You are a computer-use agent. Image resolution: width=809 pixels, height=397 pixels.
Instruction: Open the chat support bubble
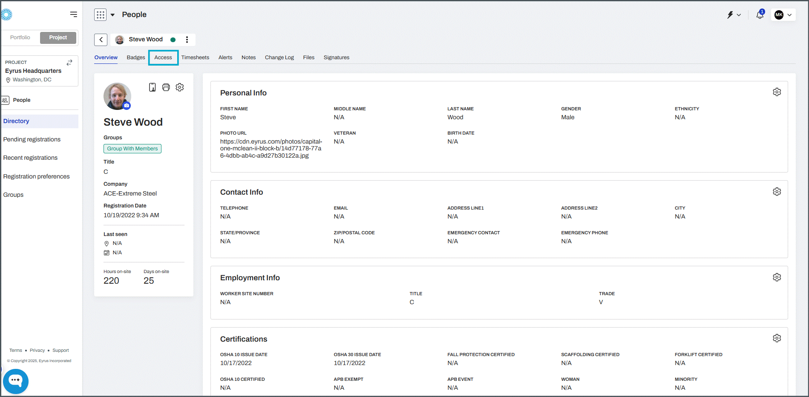[x=16, y=381]
